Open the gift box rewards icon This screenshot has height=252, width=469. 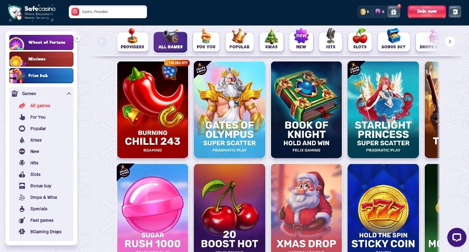(x=393, y=11)
